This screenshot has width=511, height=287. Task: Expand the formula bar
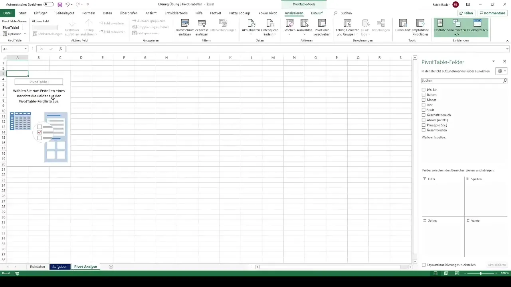coord(507,49)
